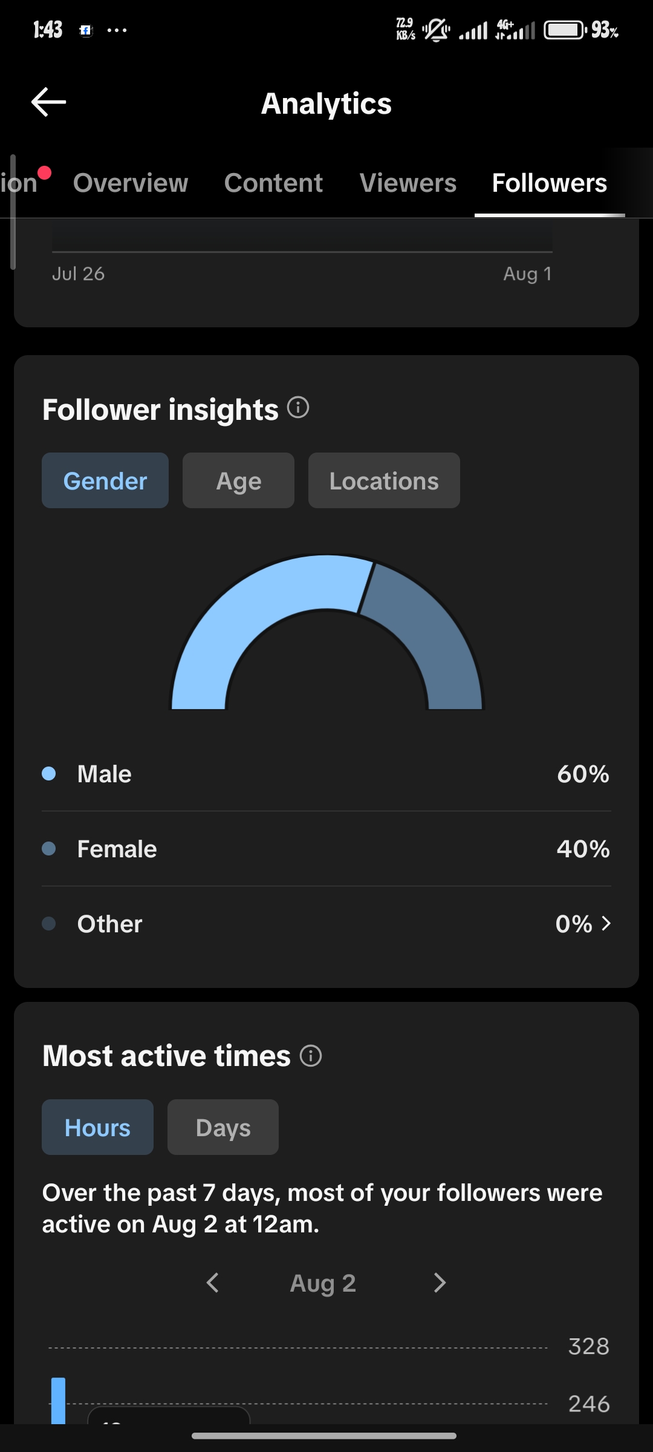Switch to the Viewers tab
The image size is (653, 1452).
[x=408, y=183]
